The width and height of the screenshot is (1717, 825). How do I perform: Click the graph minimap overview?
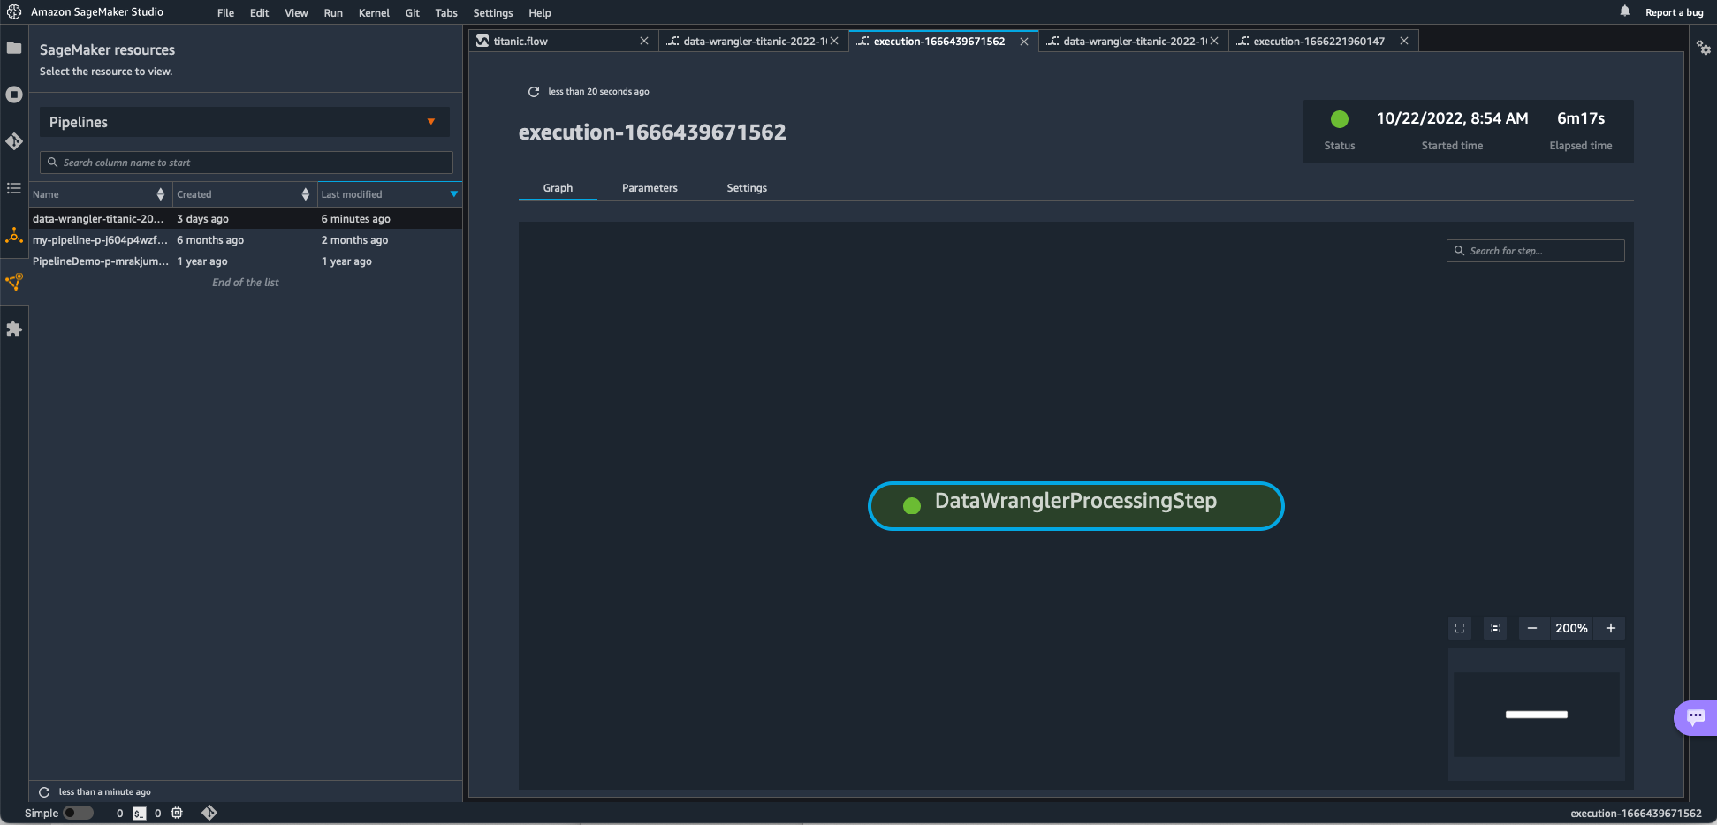1536,715
